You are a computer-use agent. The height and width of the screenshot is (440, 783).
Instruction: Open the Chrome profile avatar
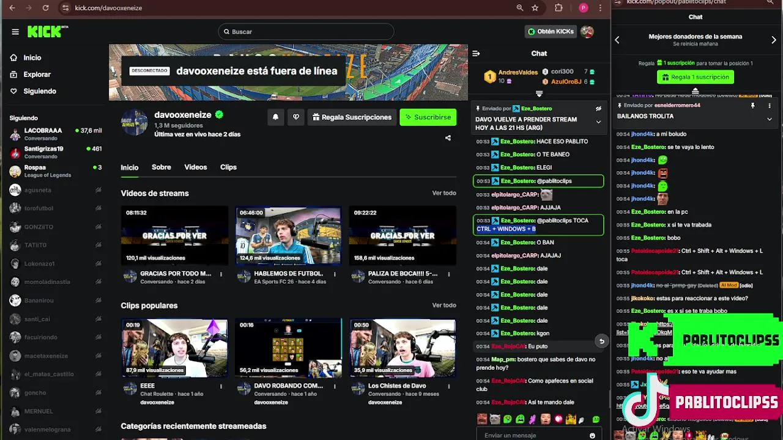[x=583, y=8]
